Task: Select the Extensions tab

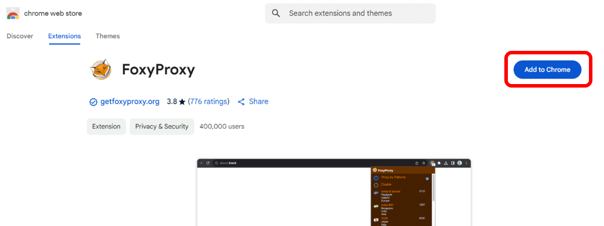Action: click(64, 36)
